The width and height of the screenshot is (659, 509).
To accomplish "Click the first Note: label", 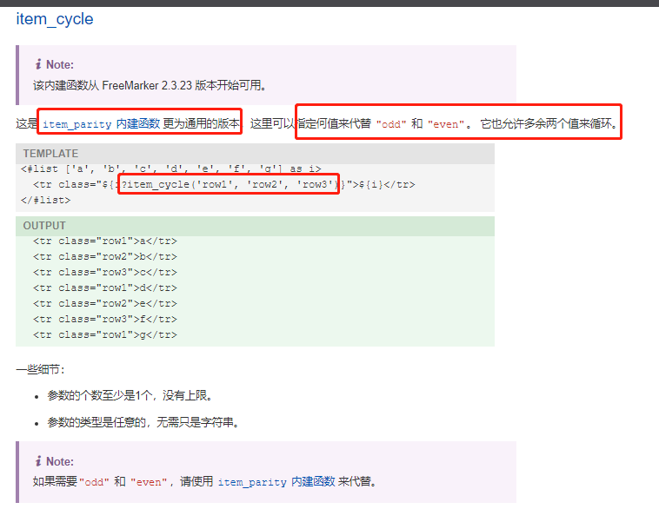I will coord(60,64).
